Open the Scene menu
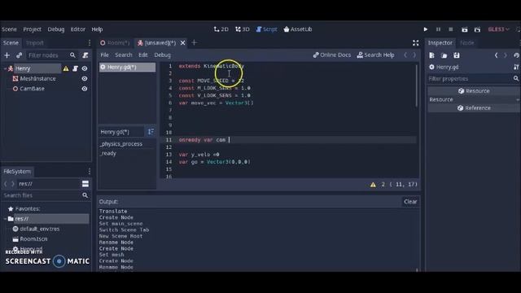The image size is (521, 293). [x=9, y=29]
